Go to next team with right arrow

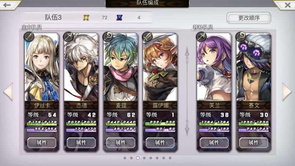[286, 92]
